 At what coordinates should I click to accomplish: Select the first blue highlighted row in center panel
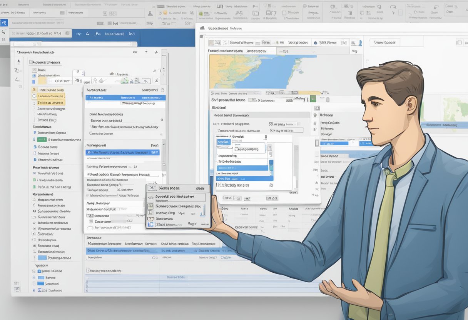[125, 98]
